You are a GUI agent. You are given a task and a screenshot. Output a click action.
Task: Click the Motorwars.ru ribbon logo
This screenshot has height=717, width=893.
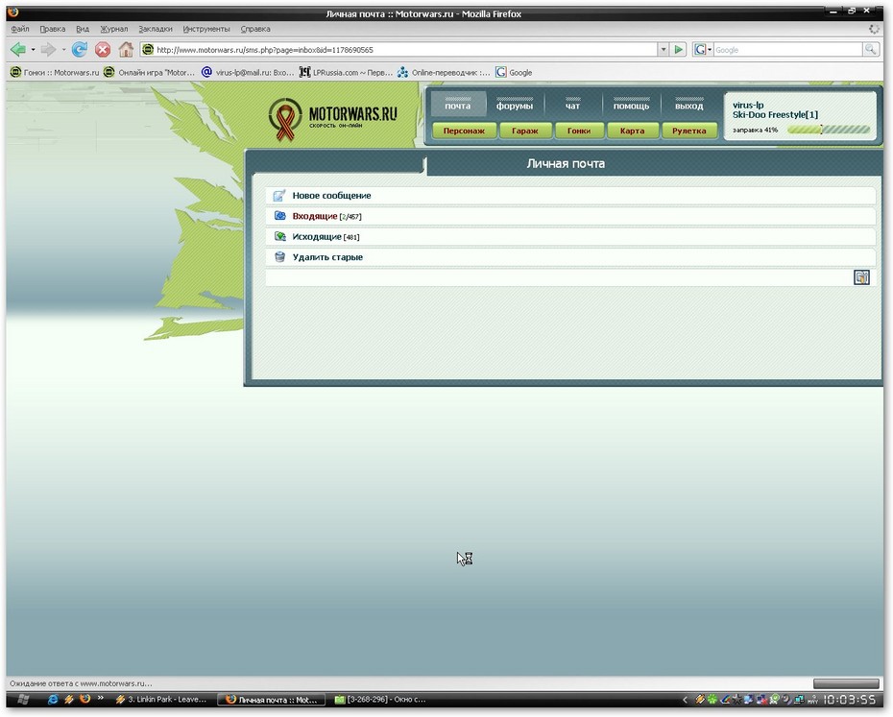(285, 120)
